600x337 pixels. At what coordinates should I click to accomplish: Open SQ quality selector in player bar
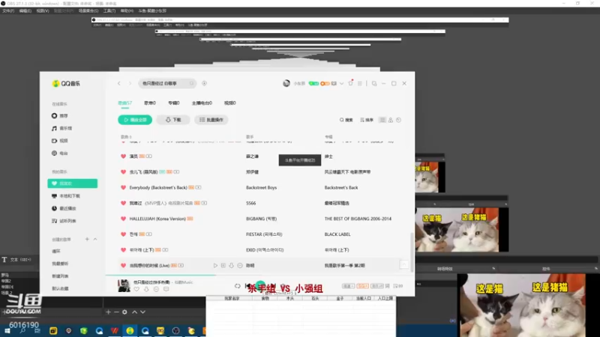pos(362,286)
